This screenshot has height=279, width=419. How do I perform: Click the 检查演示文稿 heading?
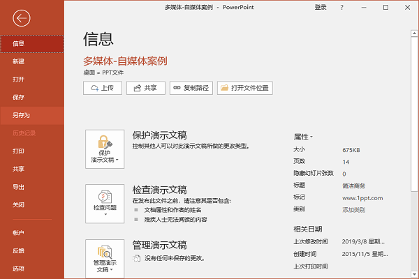(x=159, y=190)
